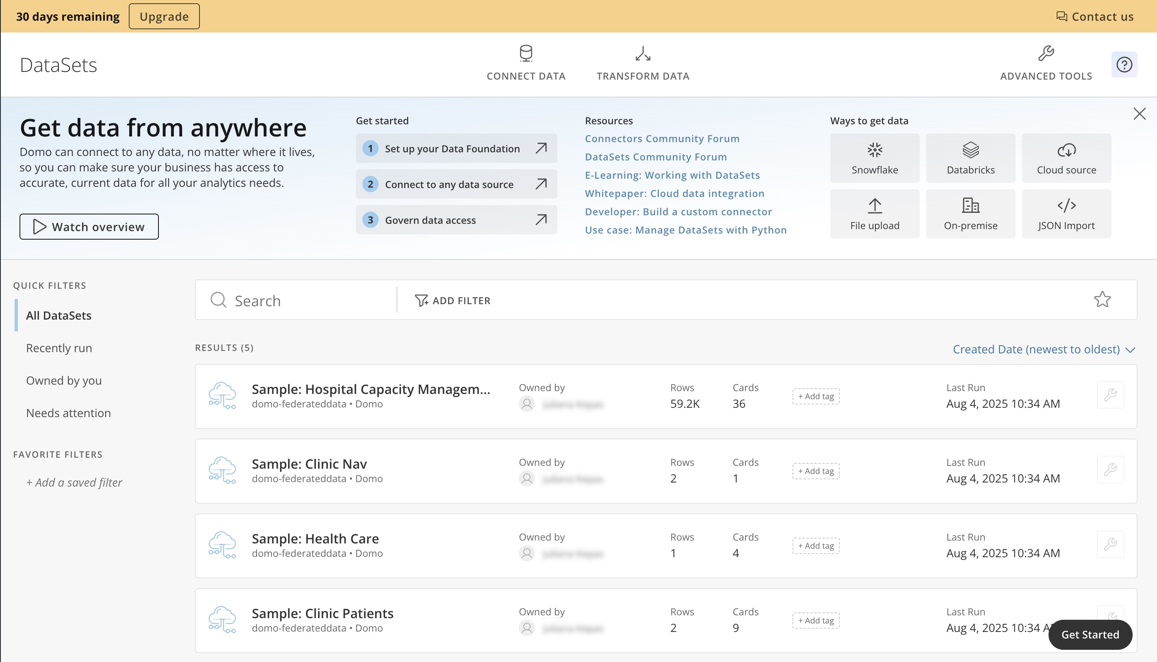Select the Owned by you quick filter
The height and width of the screenshot is (662, 1157).
(x=64, y=381)
